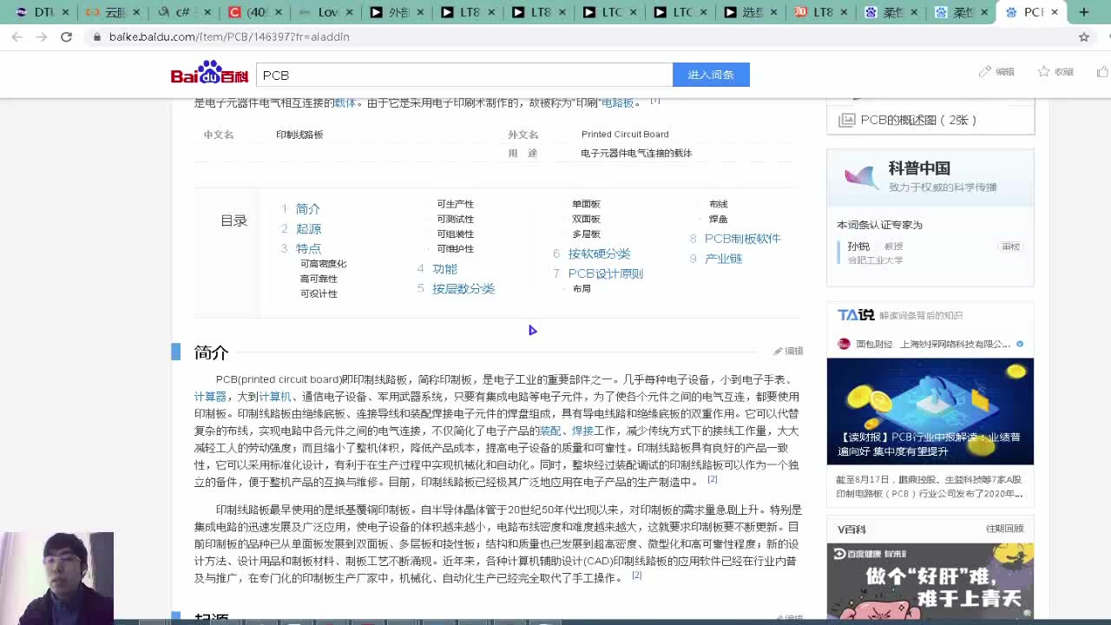Image resolution: width=1111 pixels, height=625 pixels.
Task: Click sub-entry 可高密度化 in contents
Action: pos(323,264)
